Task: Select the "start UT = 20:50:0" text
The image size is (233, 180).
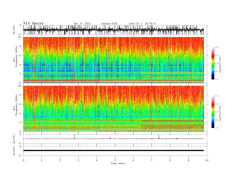Action: tap(142, 24)
